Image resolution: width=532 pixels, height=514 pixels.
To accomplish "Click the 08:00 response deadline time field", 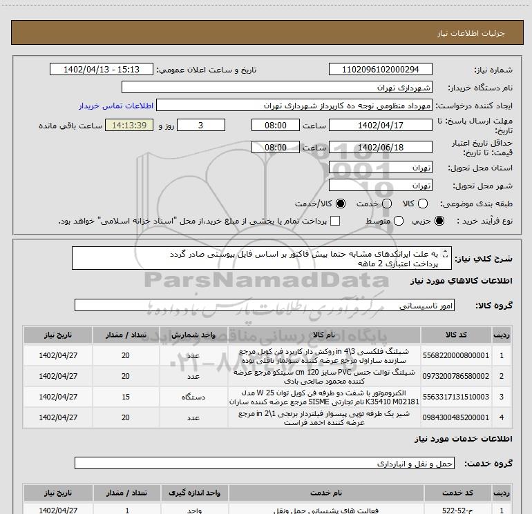I will point(276,125).
